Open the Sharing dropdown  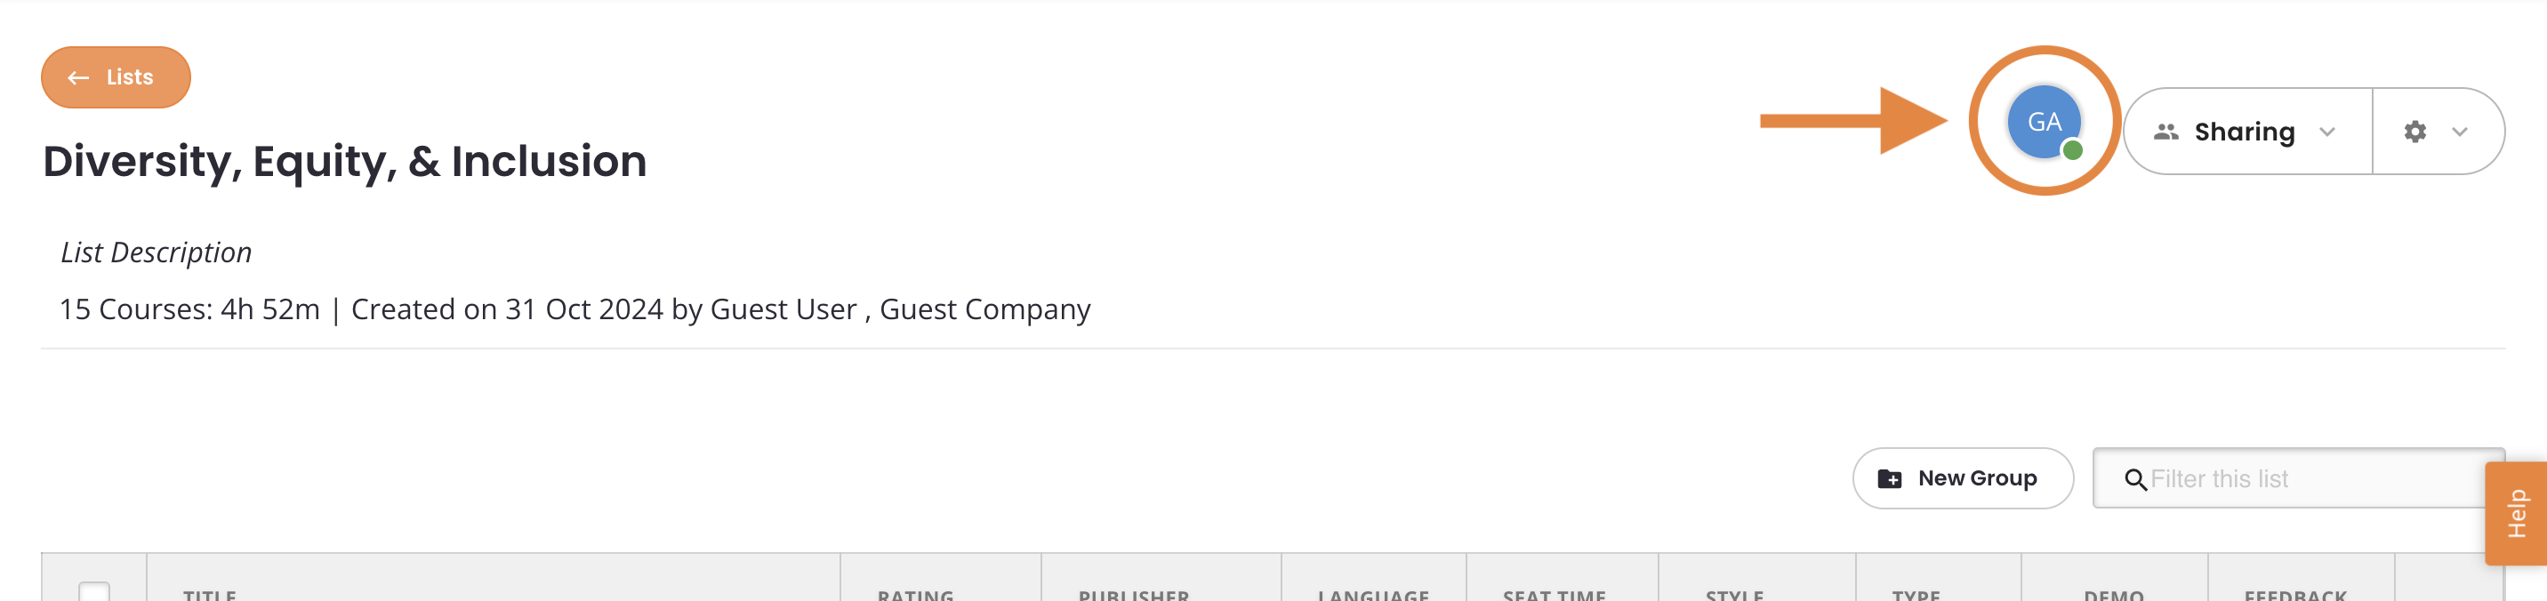point(2246,132)
